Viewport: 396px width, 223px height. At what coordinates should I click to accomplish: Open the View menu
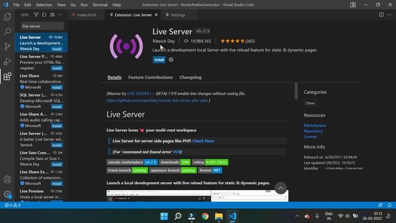pyautogui.click(x=61, y=5)
